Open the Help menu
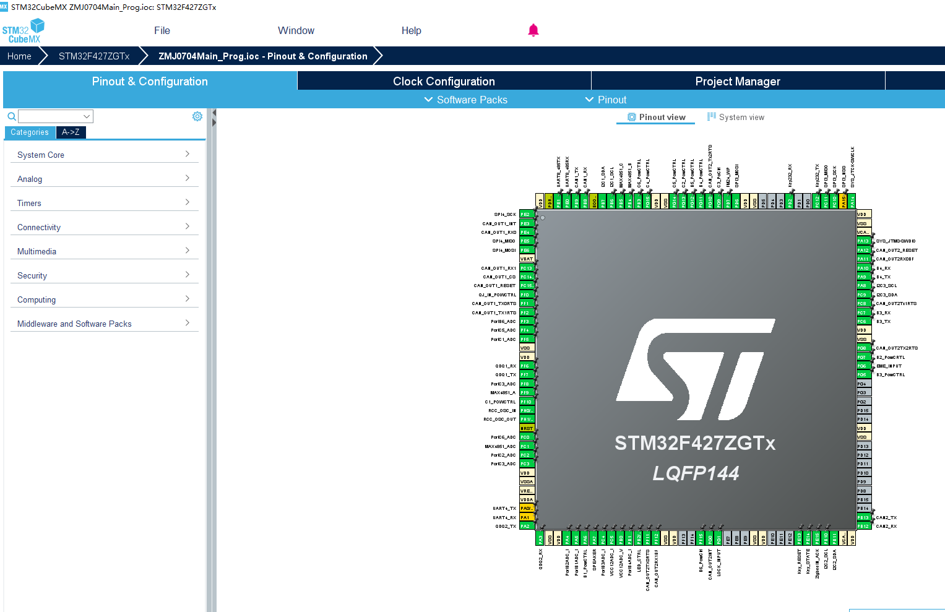This screenshot has height=612, width=945. (x=411, y=30)
